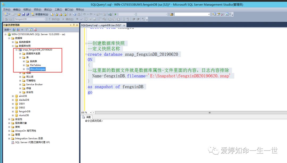Open the 窗口(W) menu

point(69,10)
